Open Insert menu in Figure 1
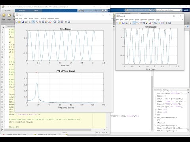This screenshot has width=190, height=142. (x=31, y=19)
